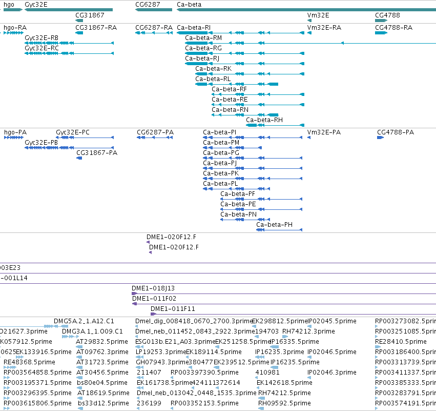Click EST RH09592.5prime
The width and height of the screenshot is (436, 411).
(x=261, y=408)
